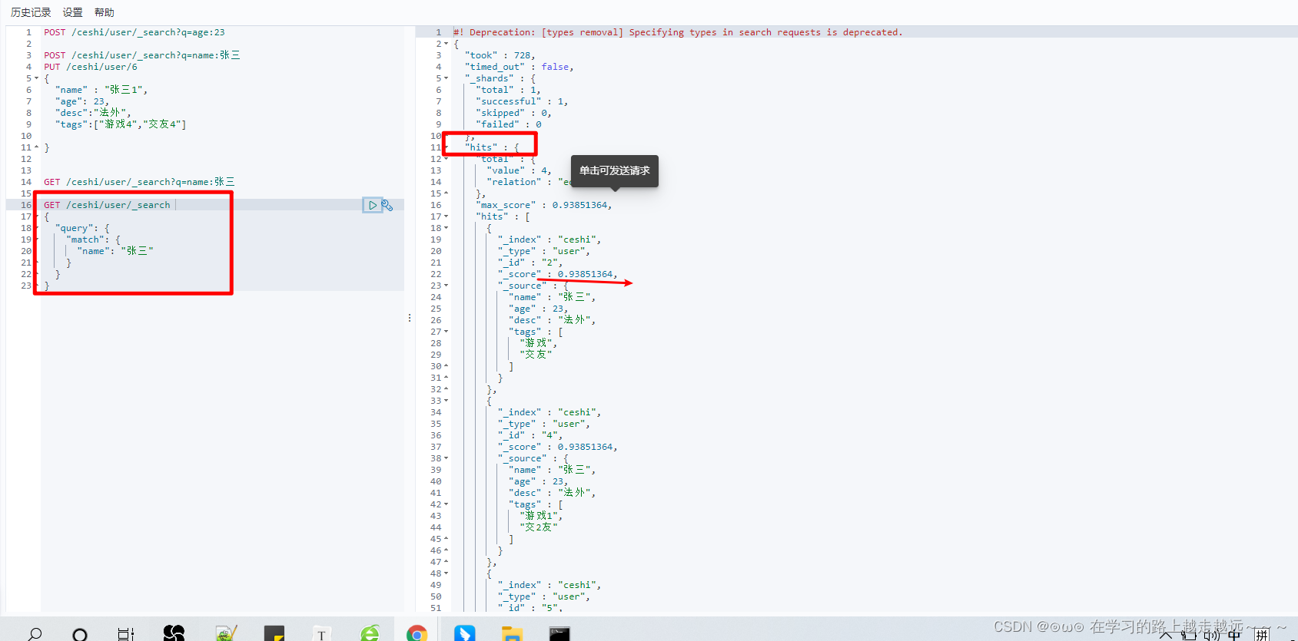The height and width of the screenshot is (641, 1298).
Task: Click the "name": "张三" query line
Action: 115,251
